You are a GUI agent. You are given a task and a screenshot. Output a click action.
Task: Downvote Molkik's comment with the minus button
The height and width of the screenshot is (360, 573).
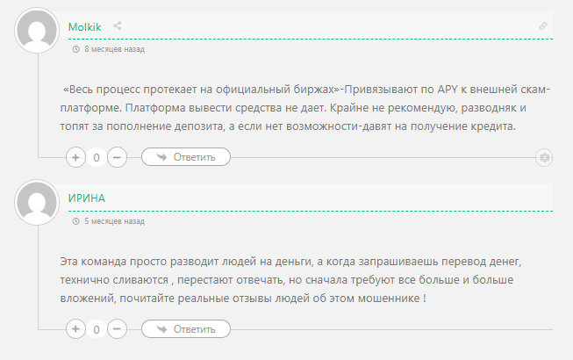117,157
